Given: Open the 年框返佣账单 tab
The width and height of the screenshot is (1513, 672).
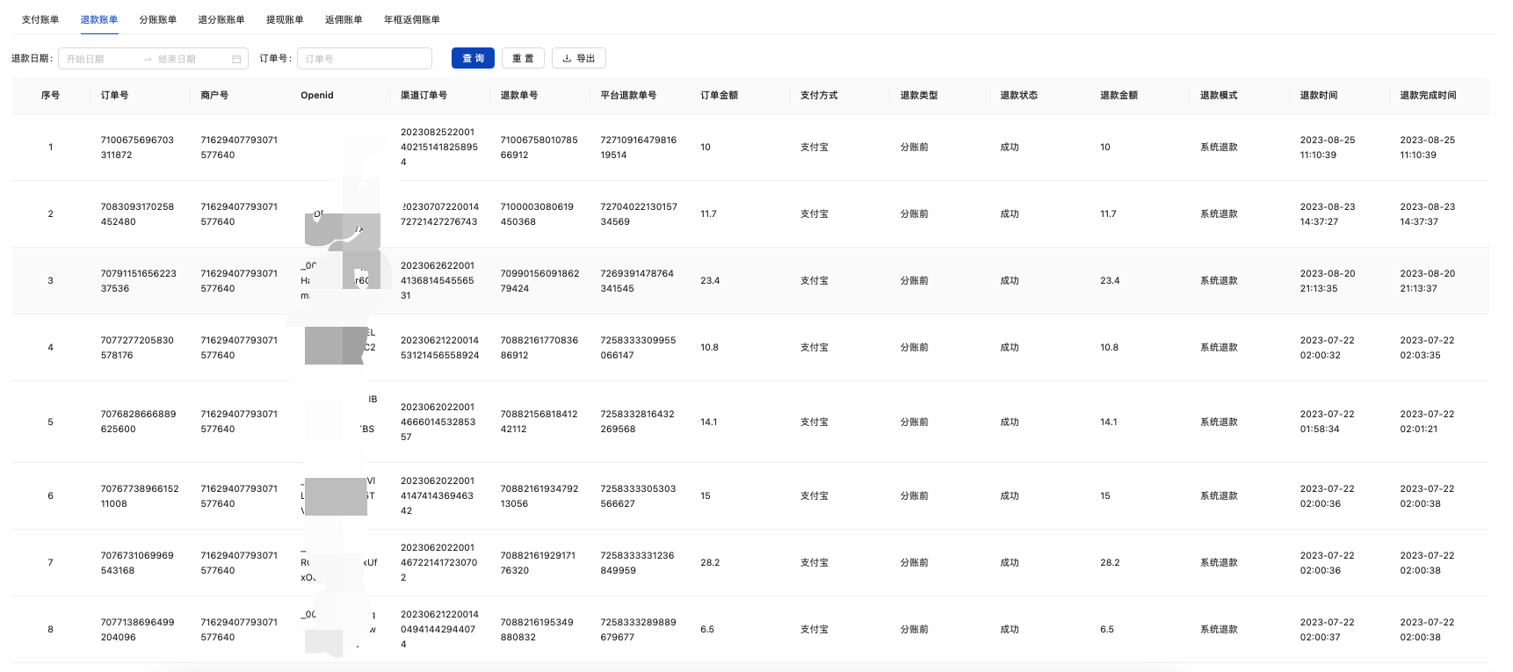Looking at the screenshot, I should click(412, 19).
